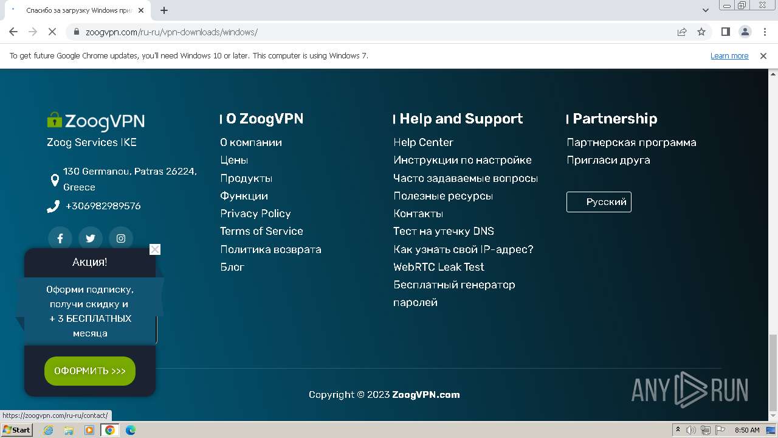Open Продукты link
The image size is (778, 438).
pos(246,178)
